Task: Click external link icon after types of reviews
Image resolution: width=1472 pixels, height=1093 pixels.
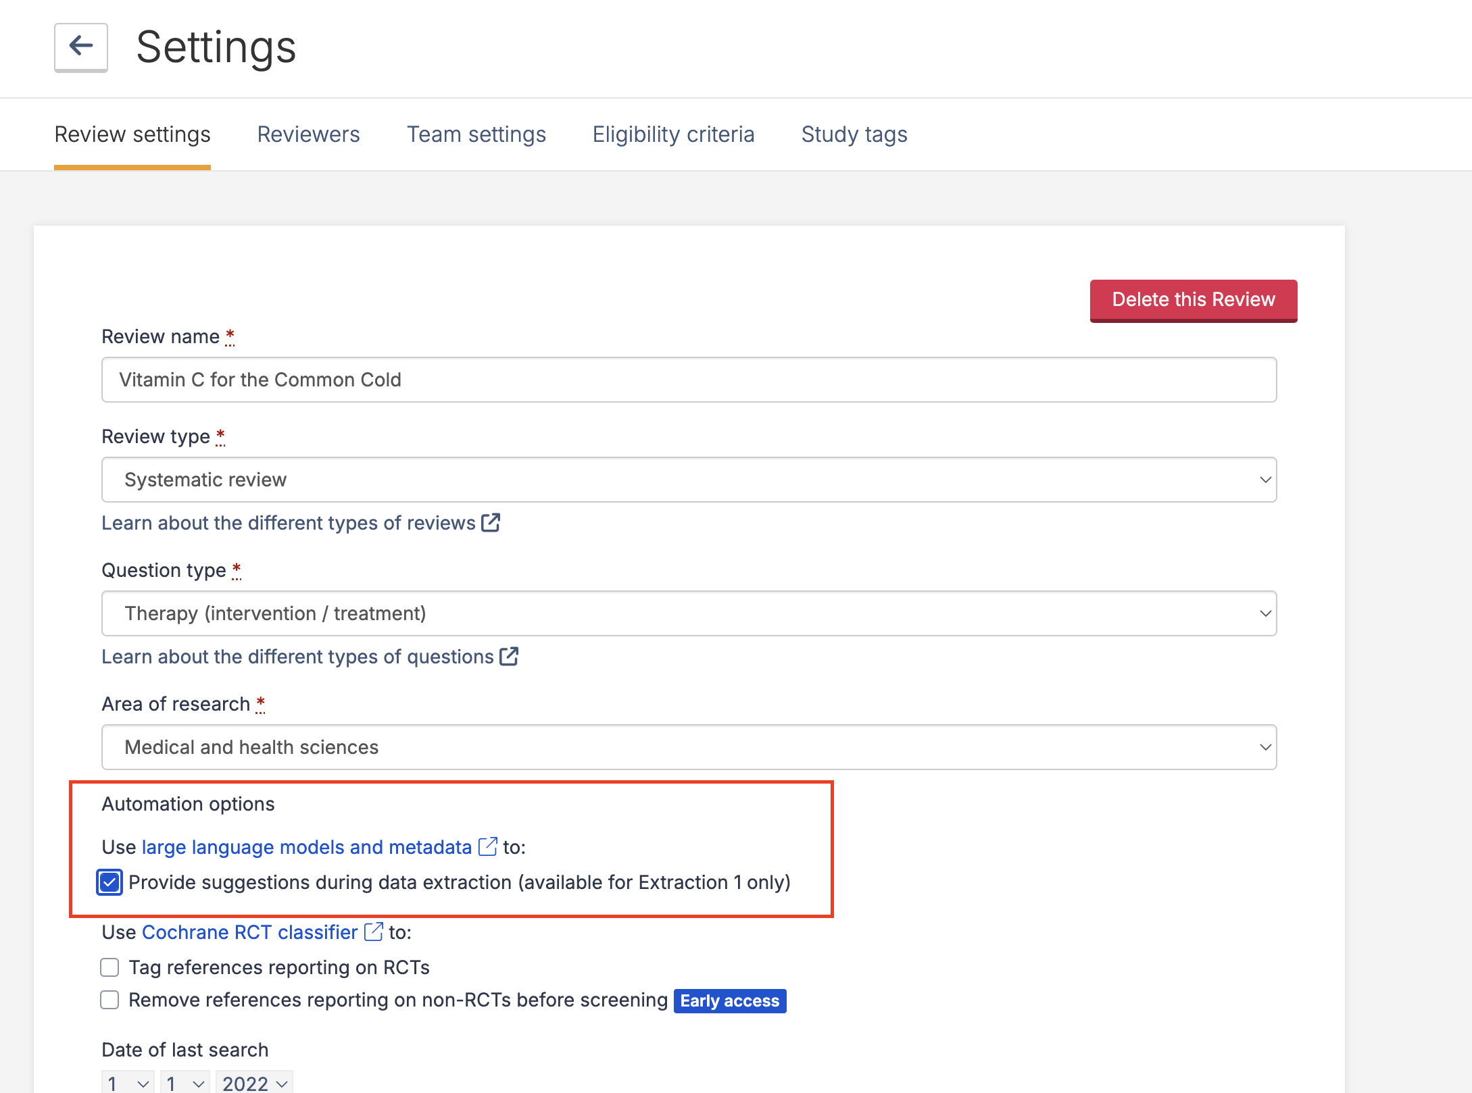Action: click(491, 523)
